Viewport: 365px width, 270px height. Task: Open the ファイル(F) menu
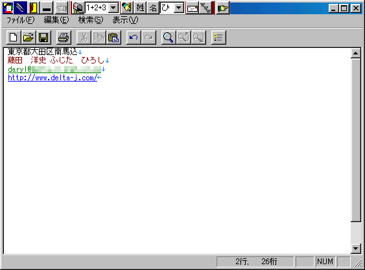click(x=21, y=20)
